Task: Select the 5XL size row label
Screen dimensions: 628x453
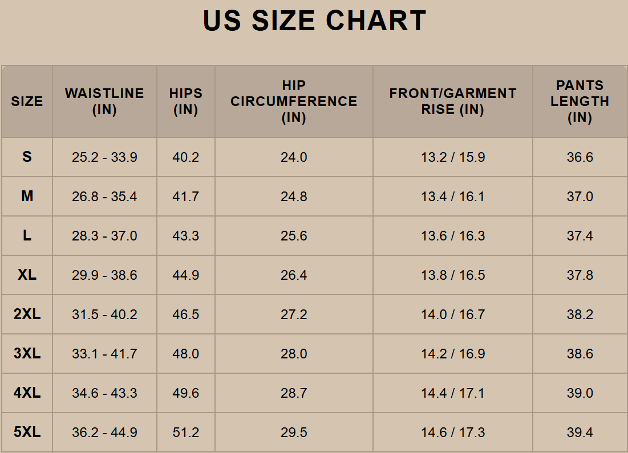Action: 27,432
